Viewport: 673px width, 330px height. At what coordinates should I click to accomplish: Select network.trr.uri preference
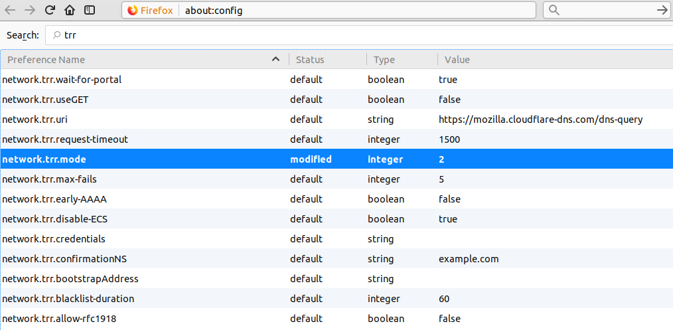(x=336, y=120)
